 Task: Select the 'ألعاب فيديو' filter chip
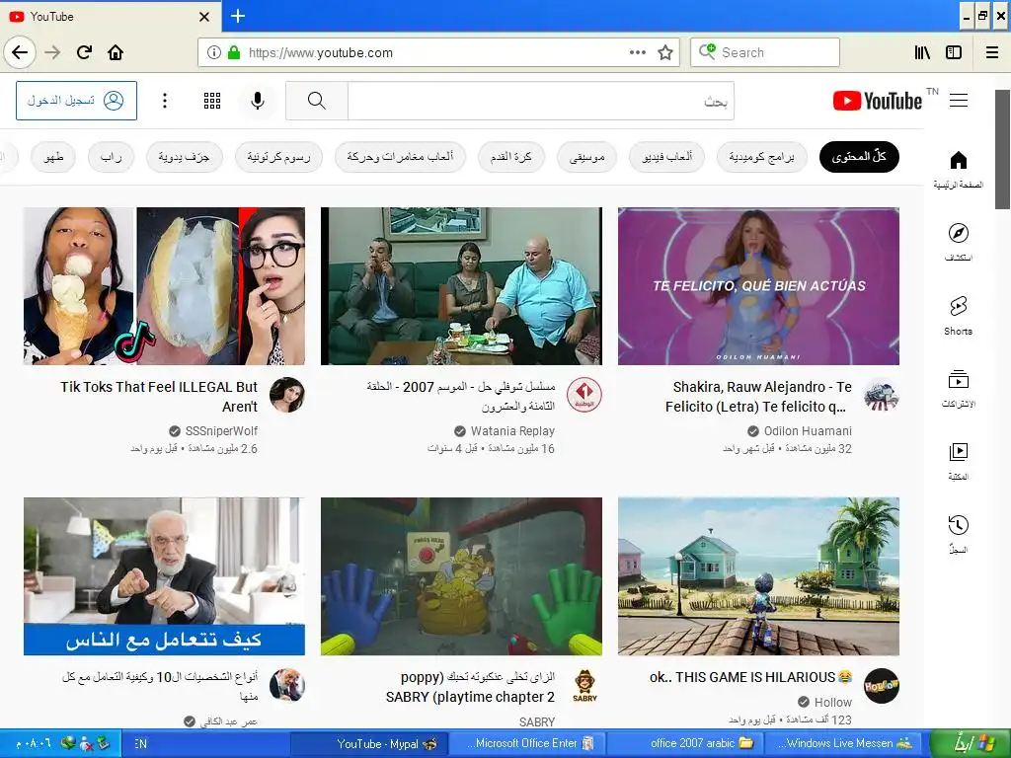666,157
